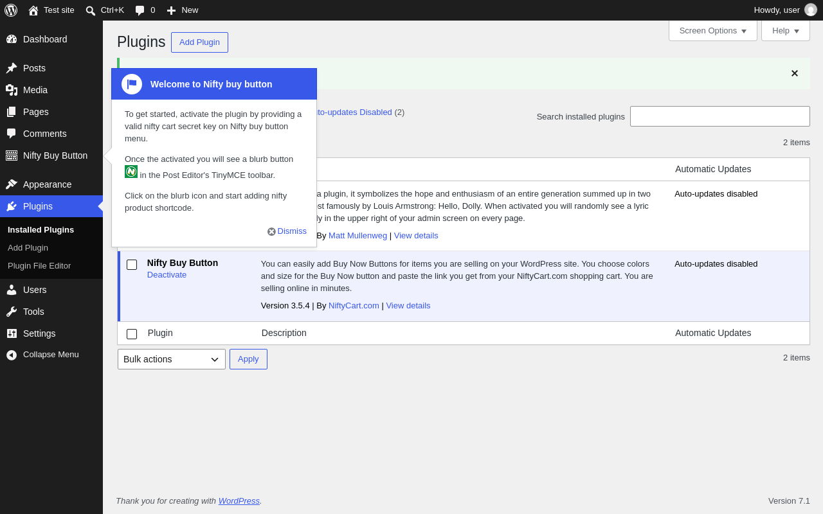Toggle the select-all checkbox in table footer
This screenshot has width=823, height=514.
[x=132, y=334]
